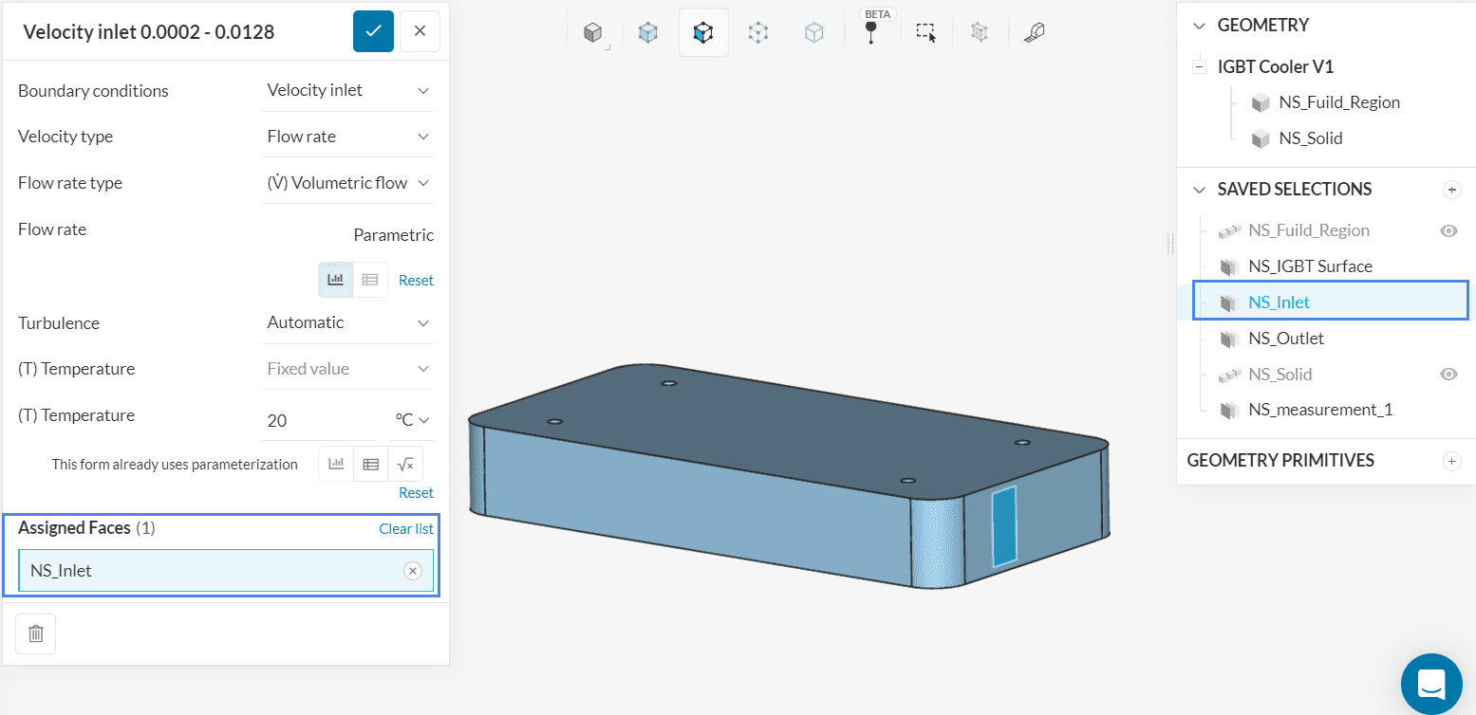Click the trash icon to delete condition

point(36,633)
